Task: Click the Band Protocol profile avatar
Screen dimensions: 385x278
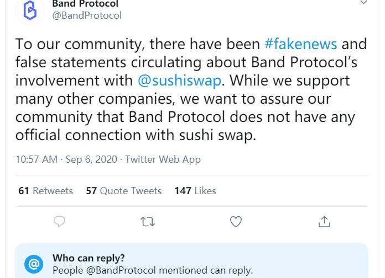Action: point(30,10)
